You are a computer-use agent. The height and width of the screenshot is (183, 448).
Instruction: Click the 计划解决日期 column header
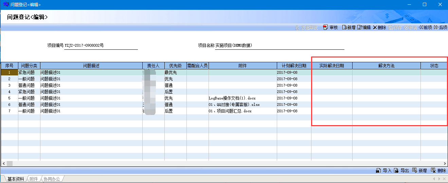pyautogui.click(x=294, y=66)
